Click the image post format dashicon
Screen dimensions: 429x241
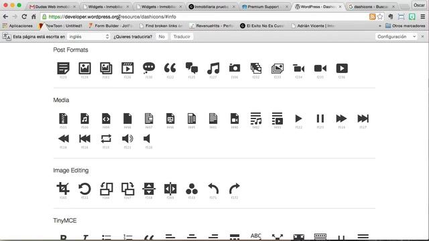[84, 68]
